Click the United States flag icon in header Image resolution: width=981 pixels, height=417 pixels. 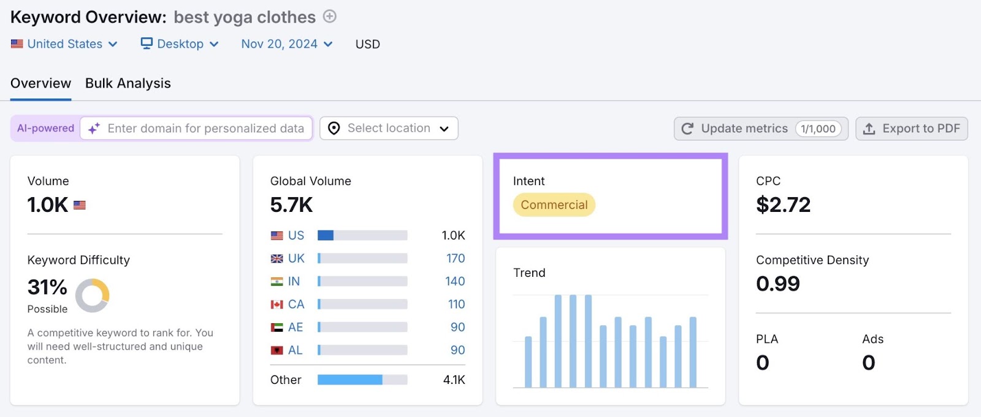pos(17,44)
